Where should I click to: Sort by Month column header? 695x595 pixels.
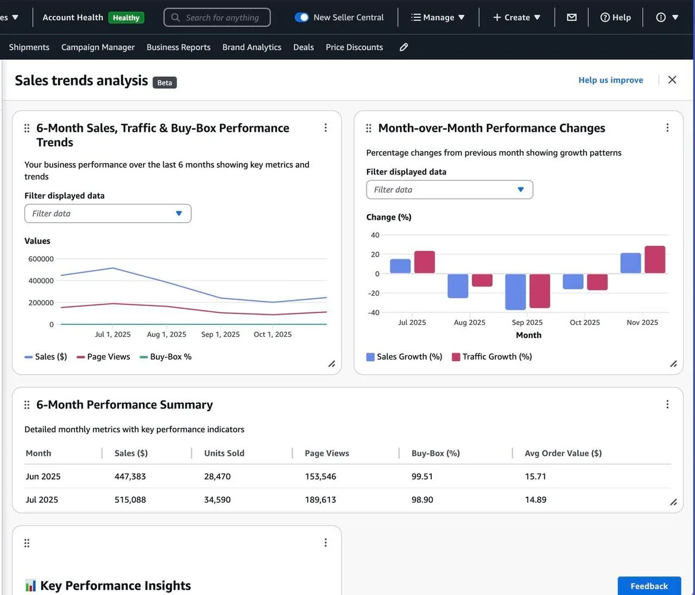point(38,453)
